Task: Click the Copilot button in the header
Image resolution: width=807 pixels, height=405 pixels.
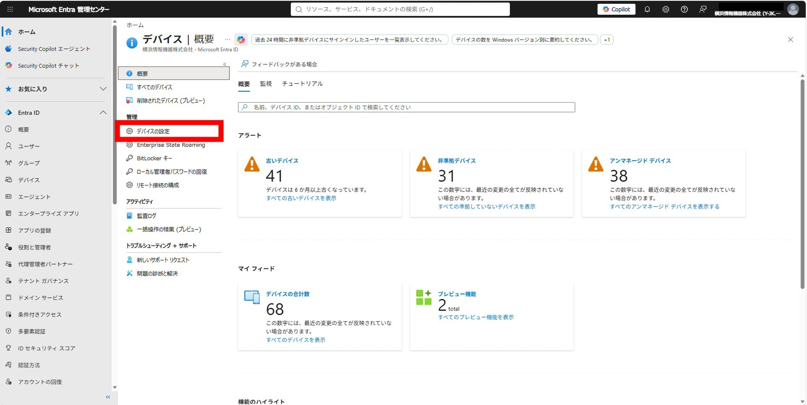Action: tap(616, 9)
